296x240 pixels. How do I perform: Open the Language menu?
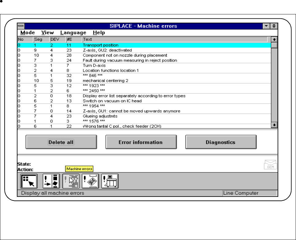73,33
